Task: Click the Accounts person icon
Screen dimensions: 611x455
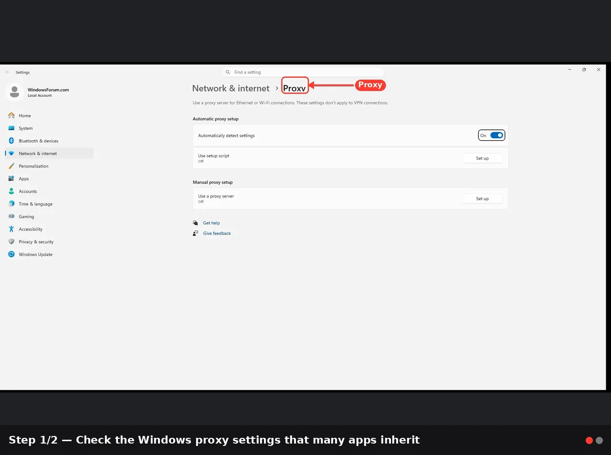Action: click(11, 191)
